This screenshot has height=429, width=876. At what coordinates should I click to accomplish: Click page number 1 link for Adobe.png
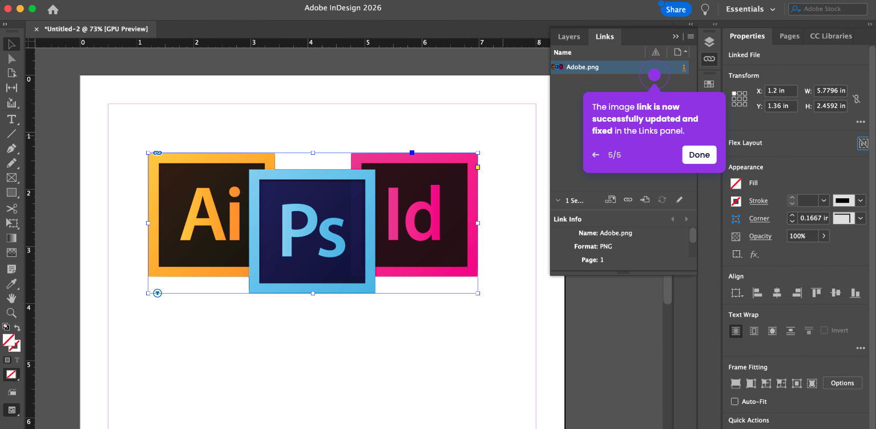point(684,67)
